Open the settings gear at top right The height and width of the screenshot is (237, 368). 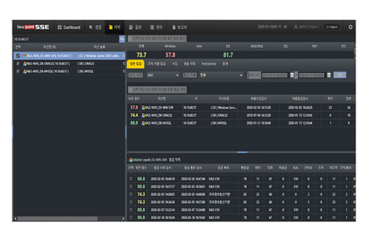(x=351, y=27)
